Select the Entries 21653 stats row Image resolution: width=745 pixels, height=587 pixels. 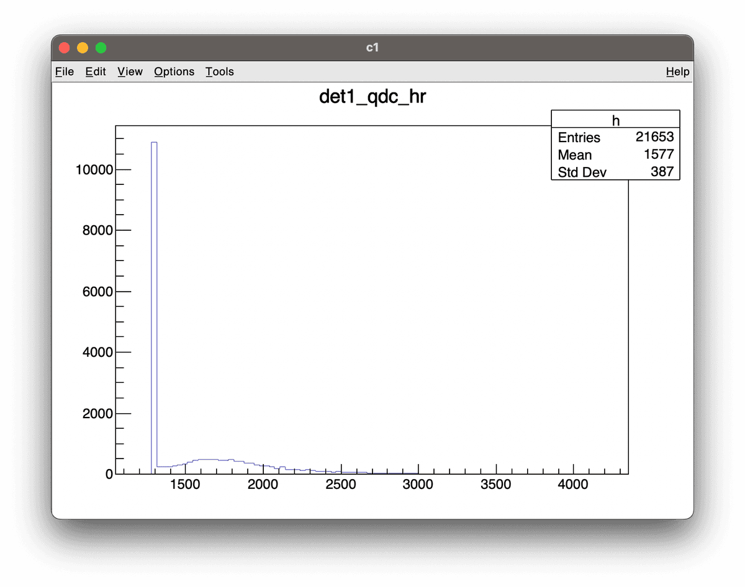615,137
